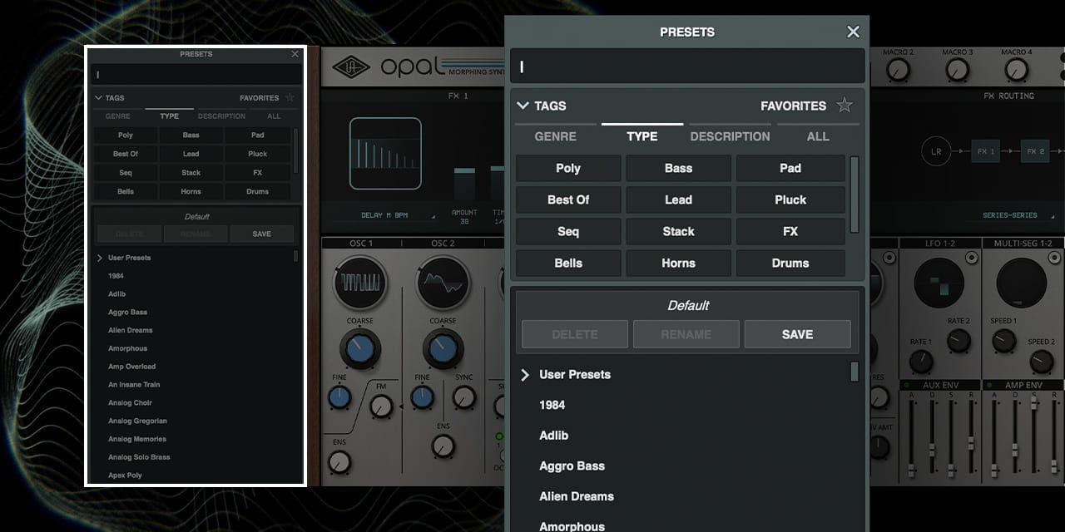Open the OSC 1 waveform display
This screenshot has width=1065, height=532.
(x=360, y=282)
